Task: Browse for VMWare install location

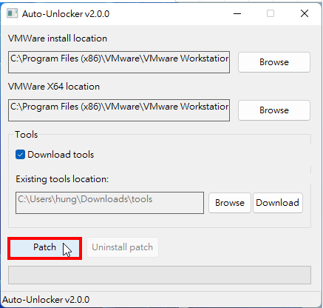Action: click(x=274, y=62)
